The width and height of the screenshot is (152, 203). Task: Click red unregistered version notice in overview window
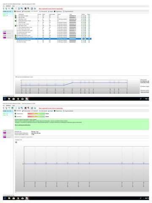pos(51,108)
